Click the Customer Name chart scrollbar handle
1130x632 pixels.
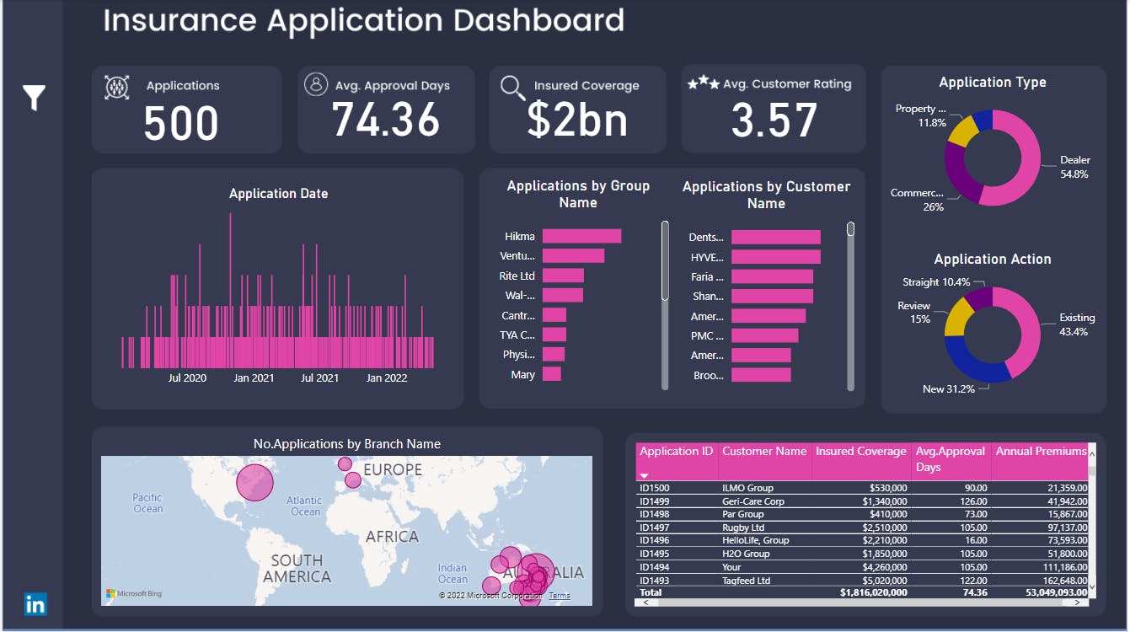(x=850, y=228)
